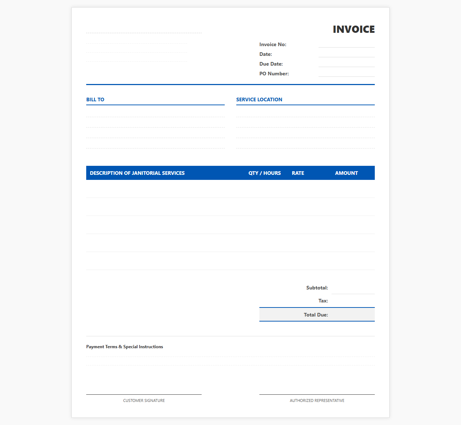
Task: Click the AMOUNT column header
Action: click(x=346, y=173)
